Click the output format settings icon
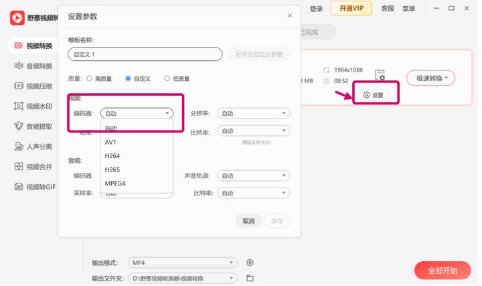The width and height of the screenshot is (482, 286). coord(250,263)
